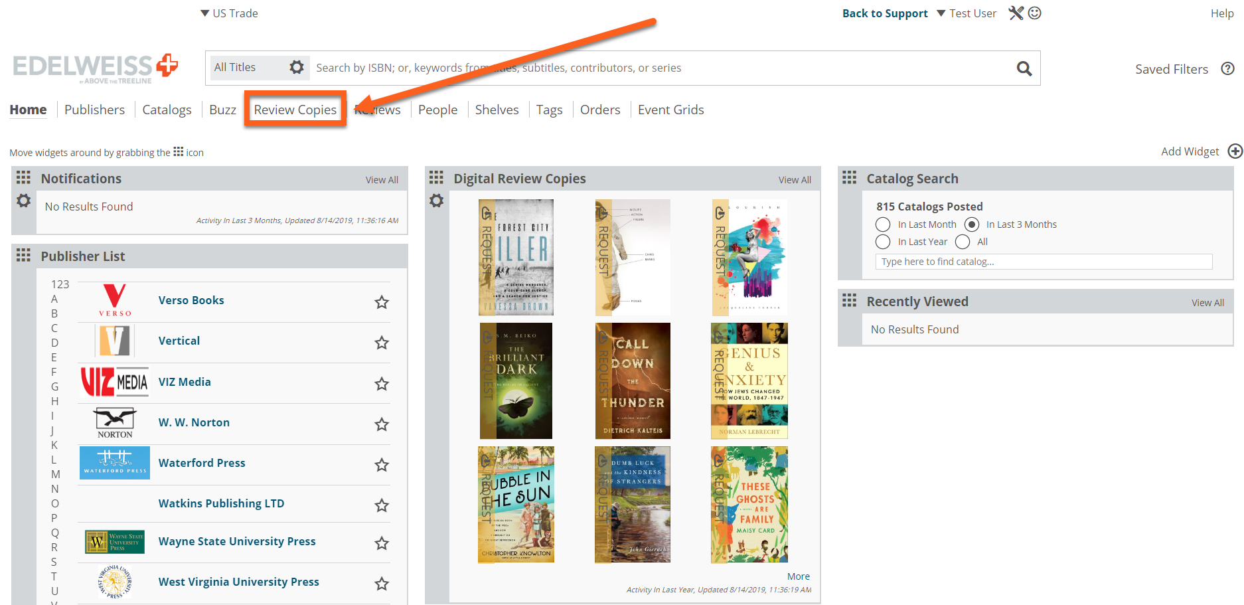Viewport: 1244px width, 605px height.
Task: Star Wayne State University Press
Action: [382, 543]
